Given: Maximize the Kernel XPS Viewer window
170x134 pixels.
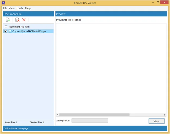Looking at the screenshot, I should click(158, 2).
